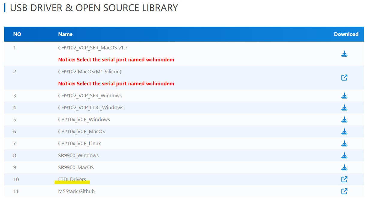Click the CH9102_VCP_SER_MacOS v1.7 name
Image resolution: width=369 pixels, height=203 pixels.
(93, 48)
